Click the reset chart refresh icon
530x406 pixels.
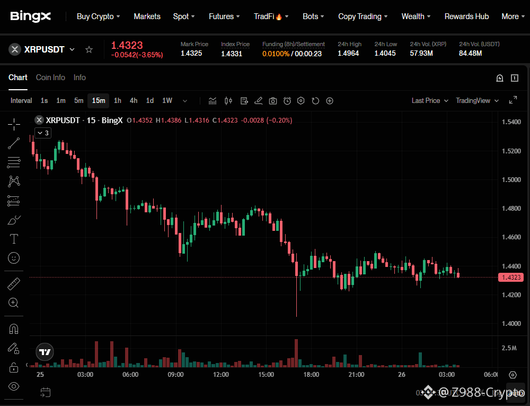(x=315, y=101)
